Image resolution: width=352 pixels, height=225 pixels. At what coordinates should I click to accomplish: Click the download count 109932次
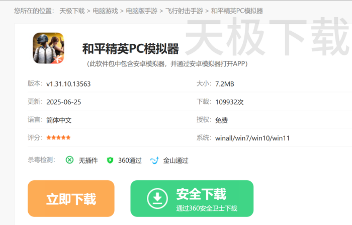coord(229,102)
